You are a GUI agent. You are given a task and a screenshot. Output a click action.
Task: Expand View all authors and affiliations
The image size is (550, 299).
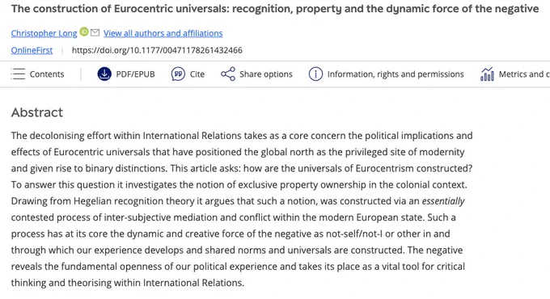point(163,33)
